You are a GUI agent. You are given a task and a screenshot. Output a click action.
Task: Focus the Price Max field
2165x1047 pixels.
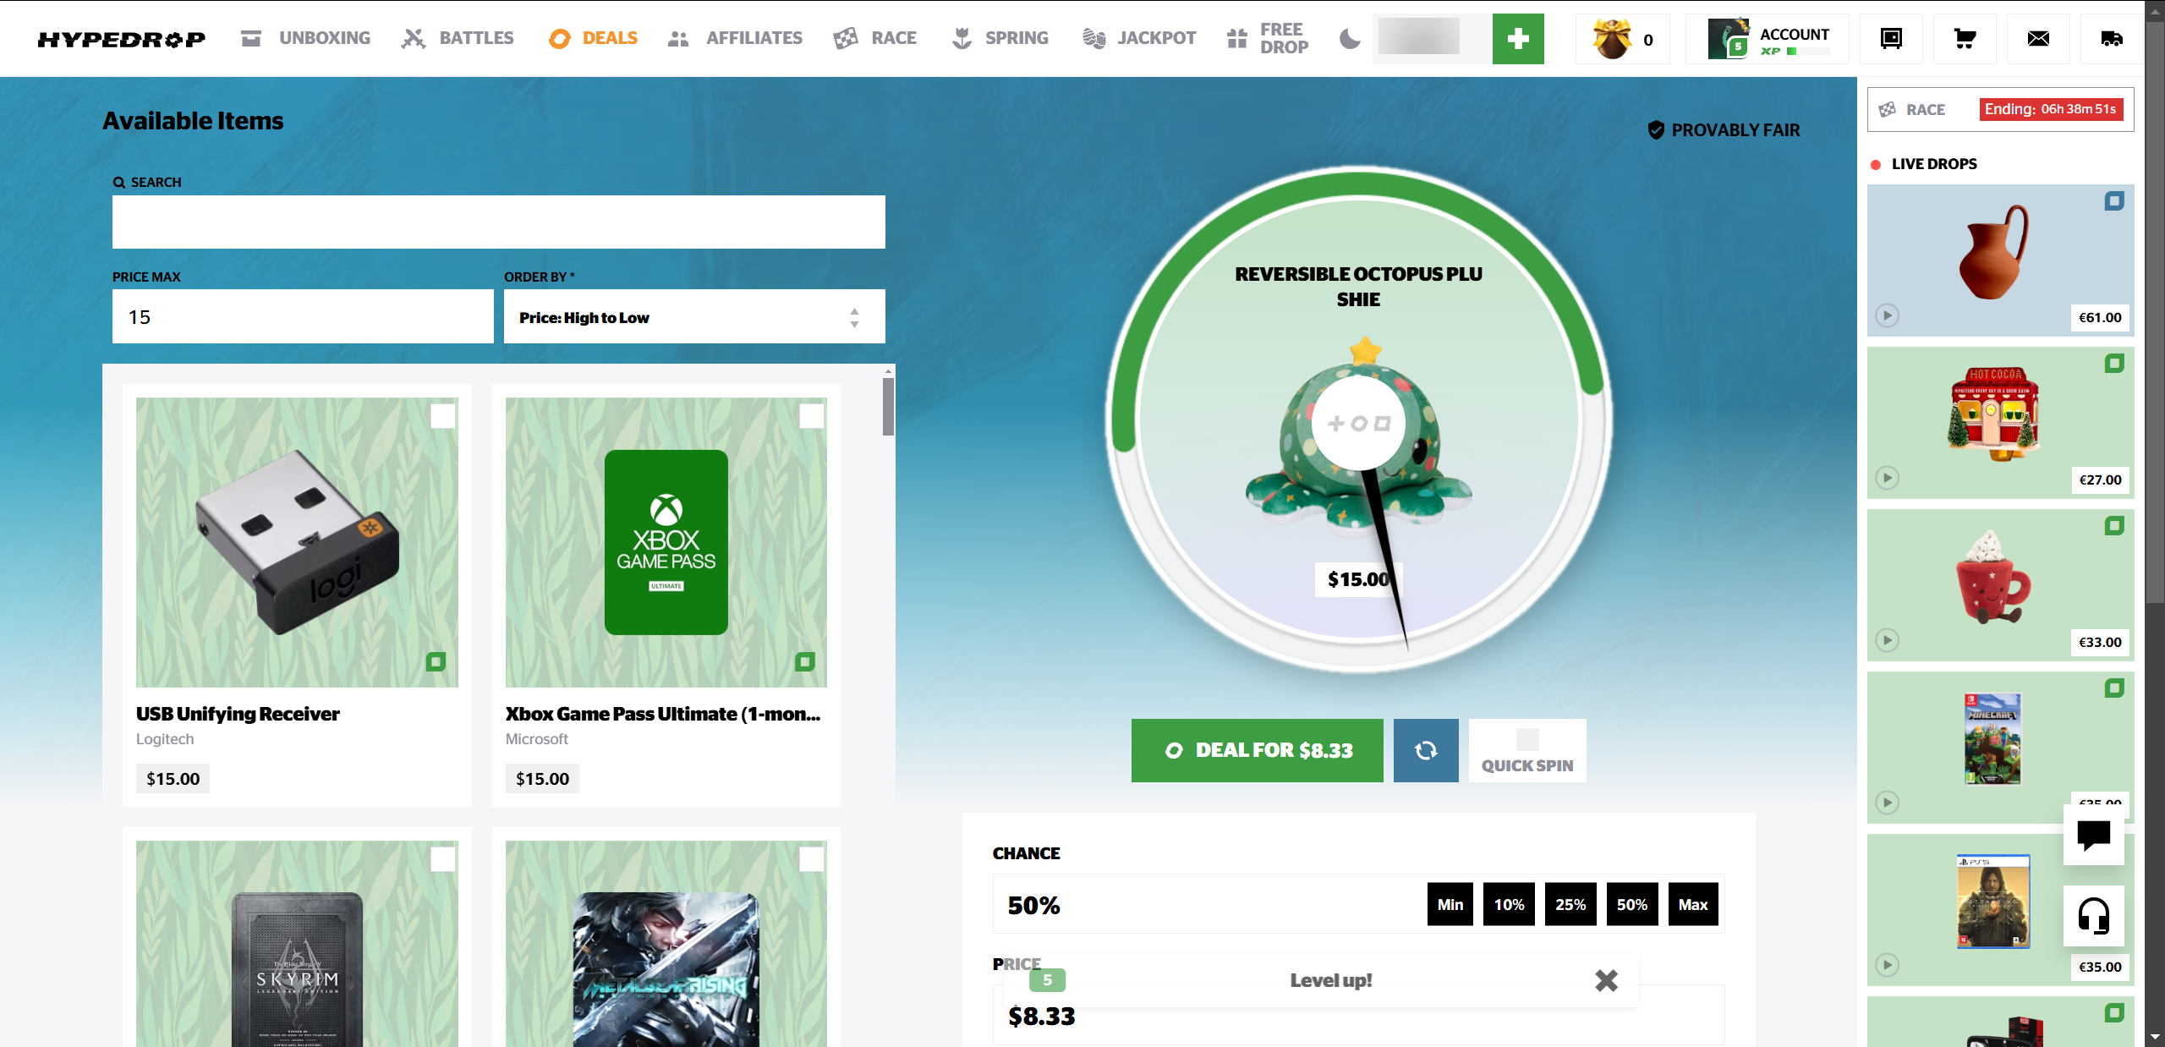tap(303, 316)
